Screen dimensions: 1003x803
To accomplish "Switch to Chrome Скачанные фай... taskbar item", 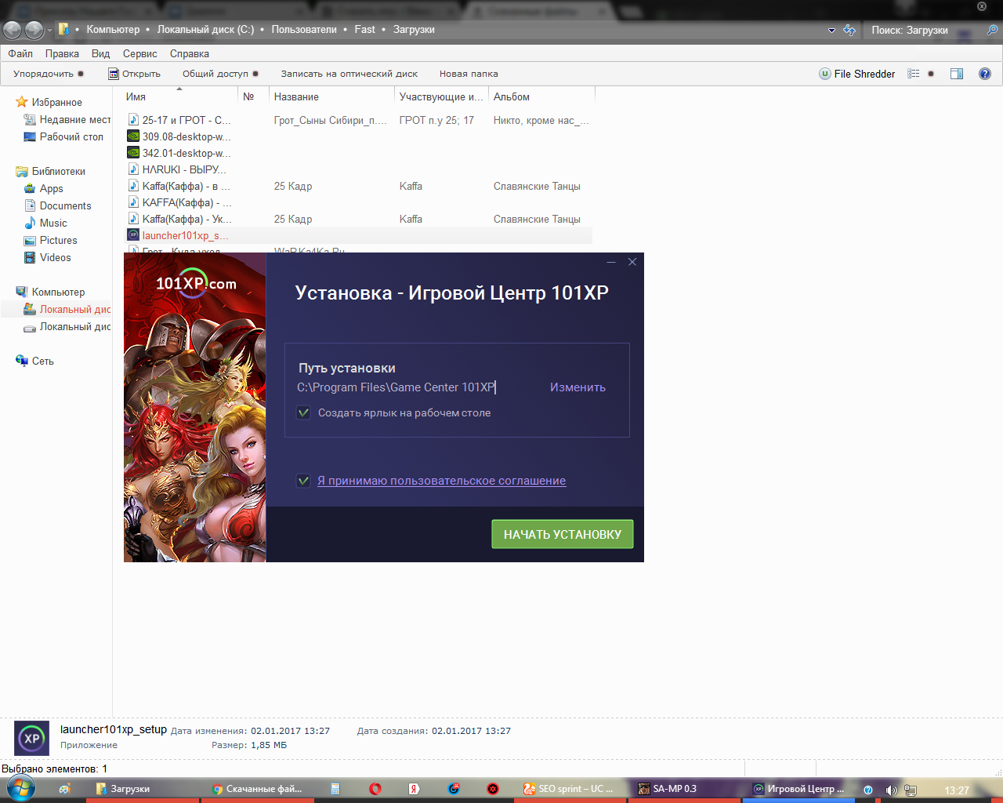I will pyautogui.click(x=259, y=789).
